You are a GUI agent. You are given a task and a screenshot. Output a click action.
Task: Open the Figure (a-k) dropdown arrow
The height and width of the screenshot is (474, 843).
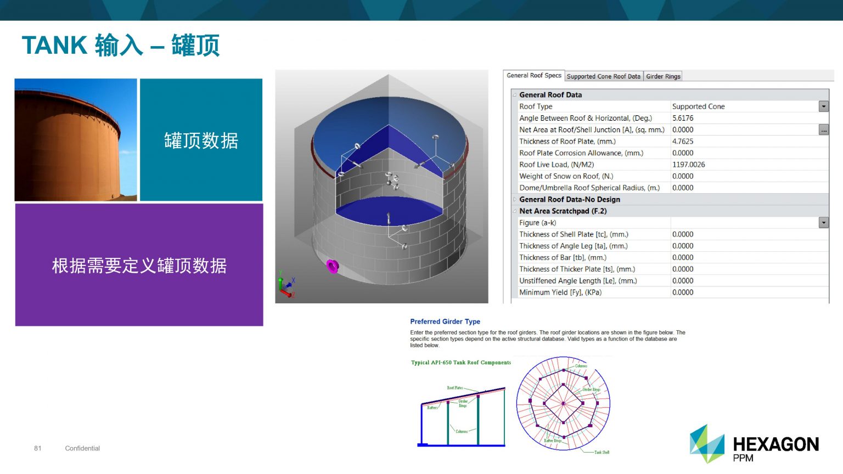click(823, 223)
